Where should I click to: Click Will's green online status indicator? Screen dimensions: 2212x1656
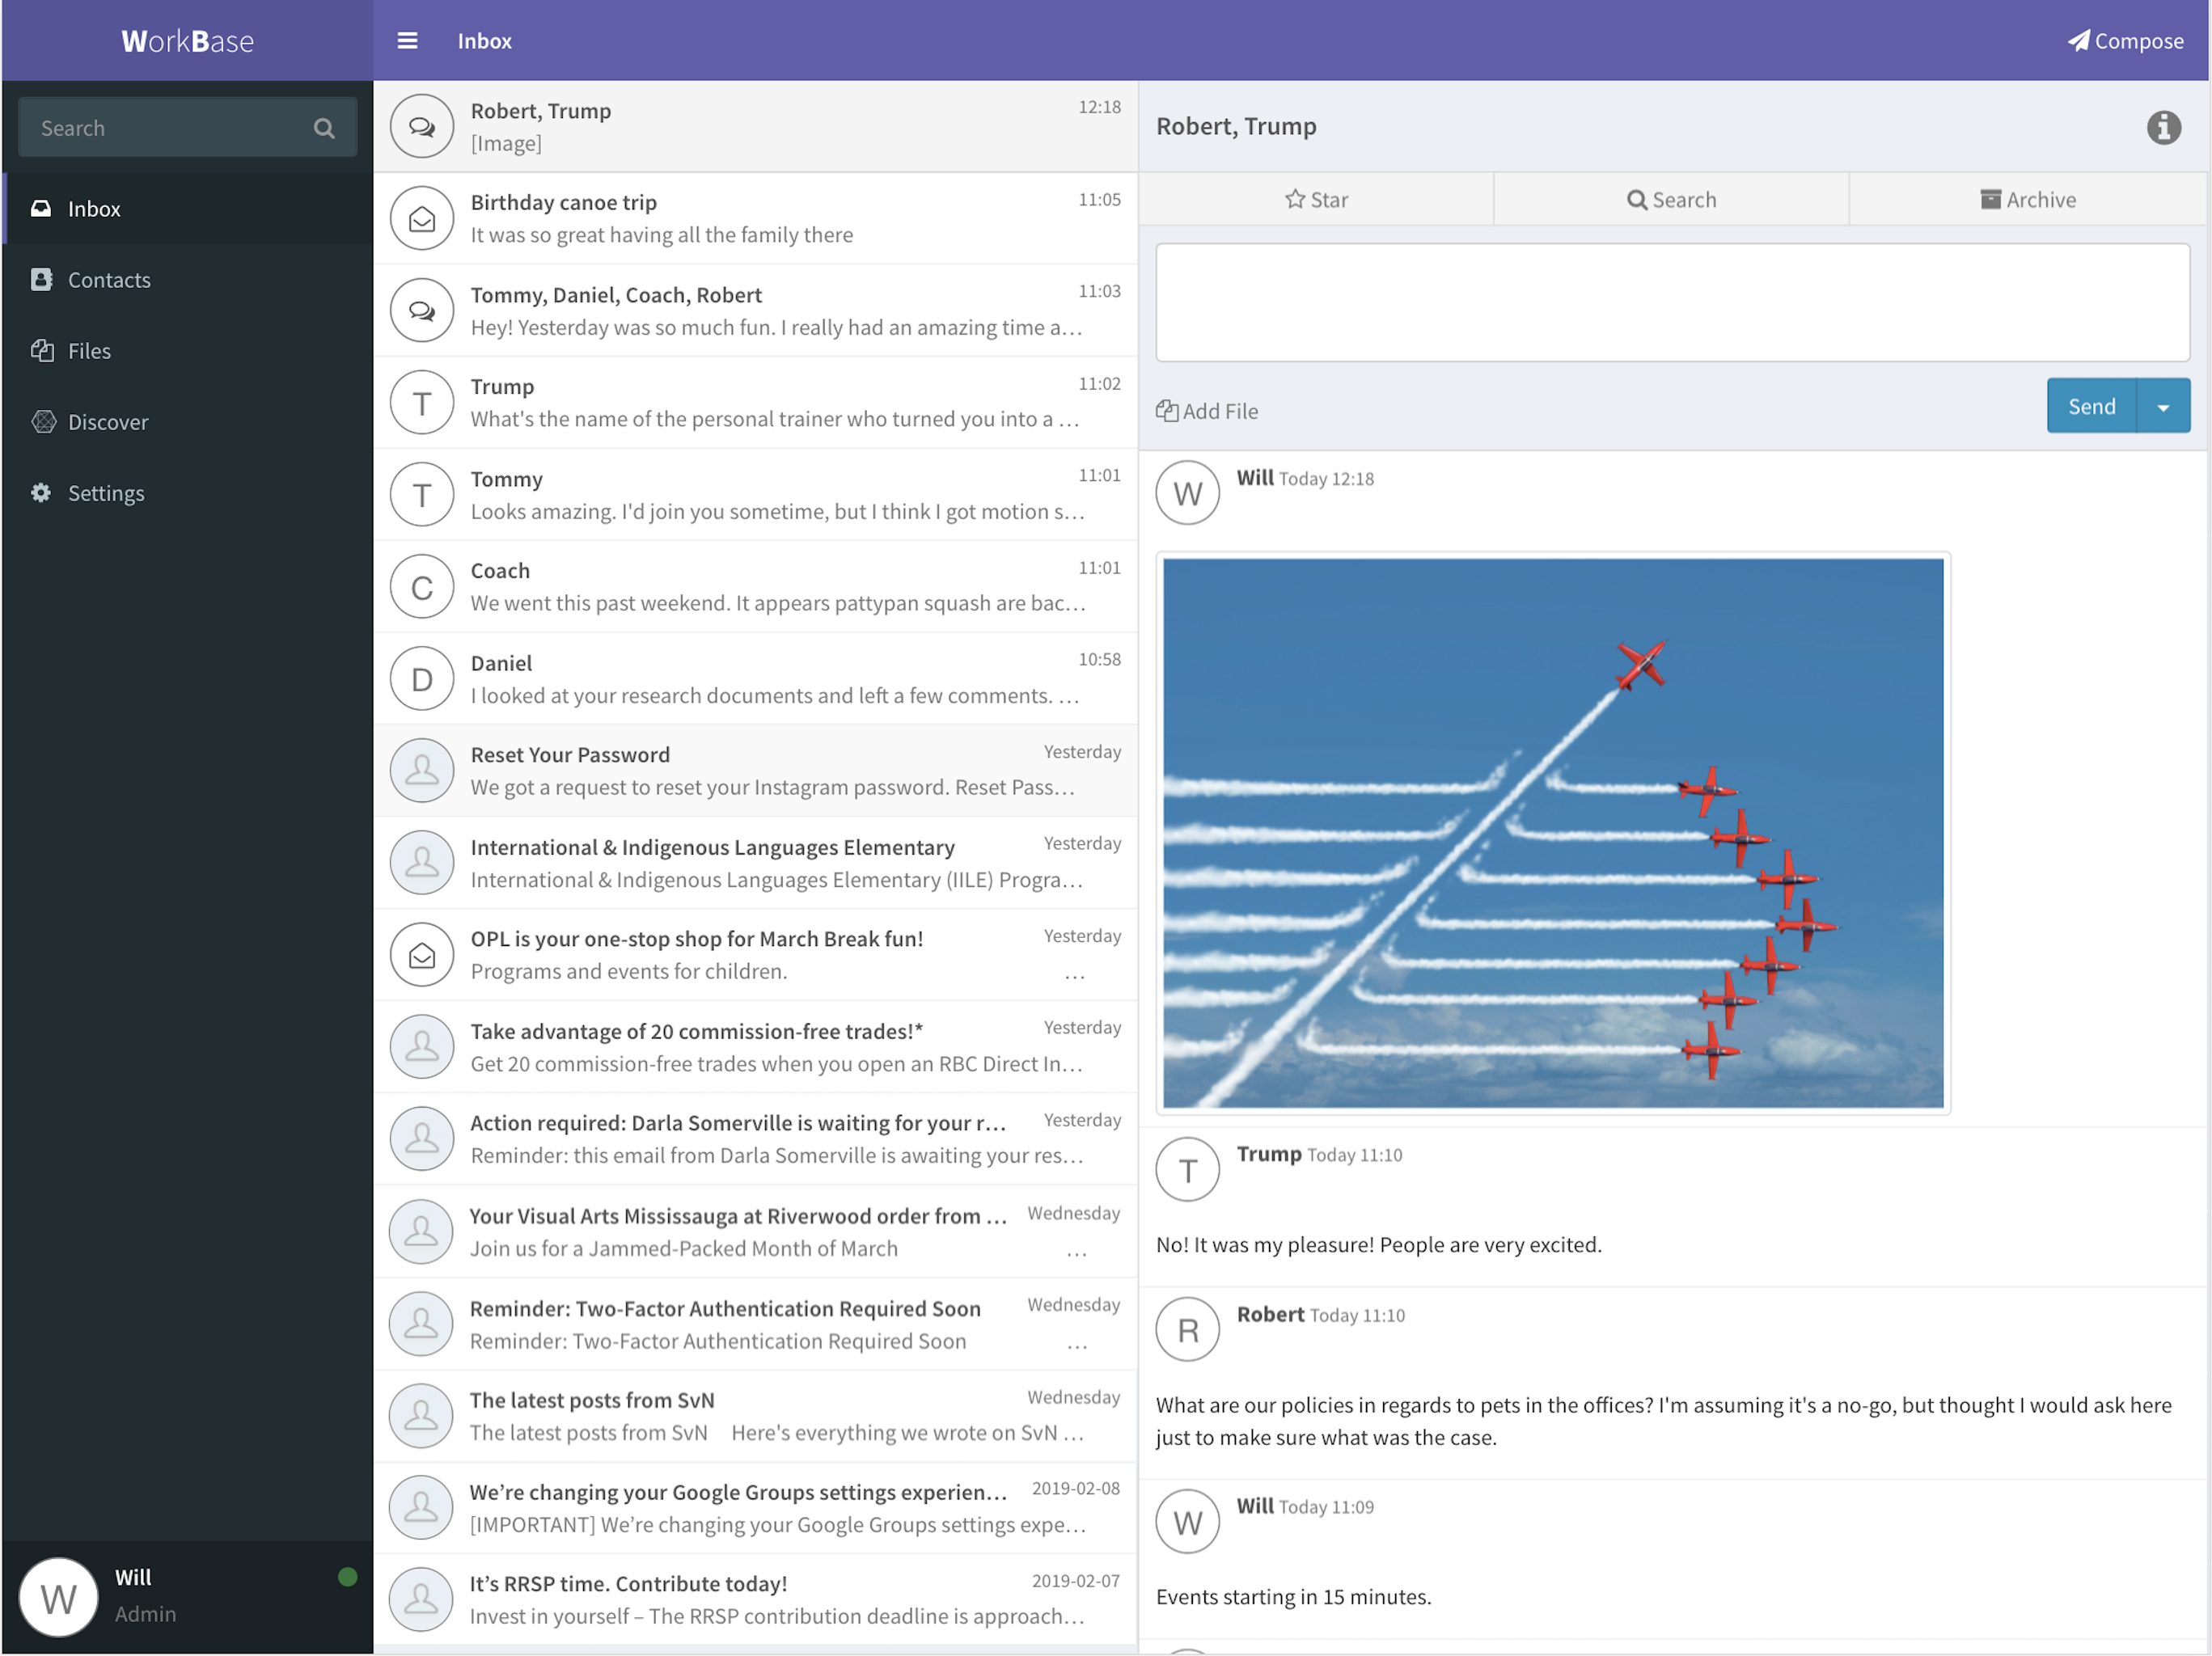click(x=347, y=1577)
